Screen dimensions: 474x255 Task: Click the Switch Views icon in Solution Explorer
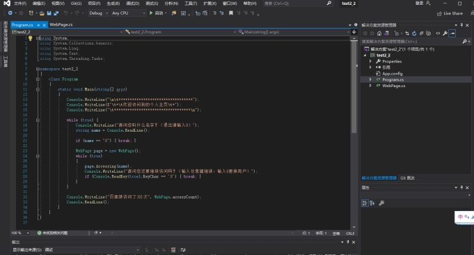point(386,33)
